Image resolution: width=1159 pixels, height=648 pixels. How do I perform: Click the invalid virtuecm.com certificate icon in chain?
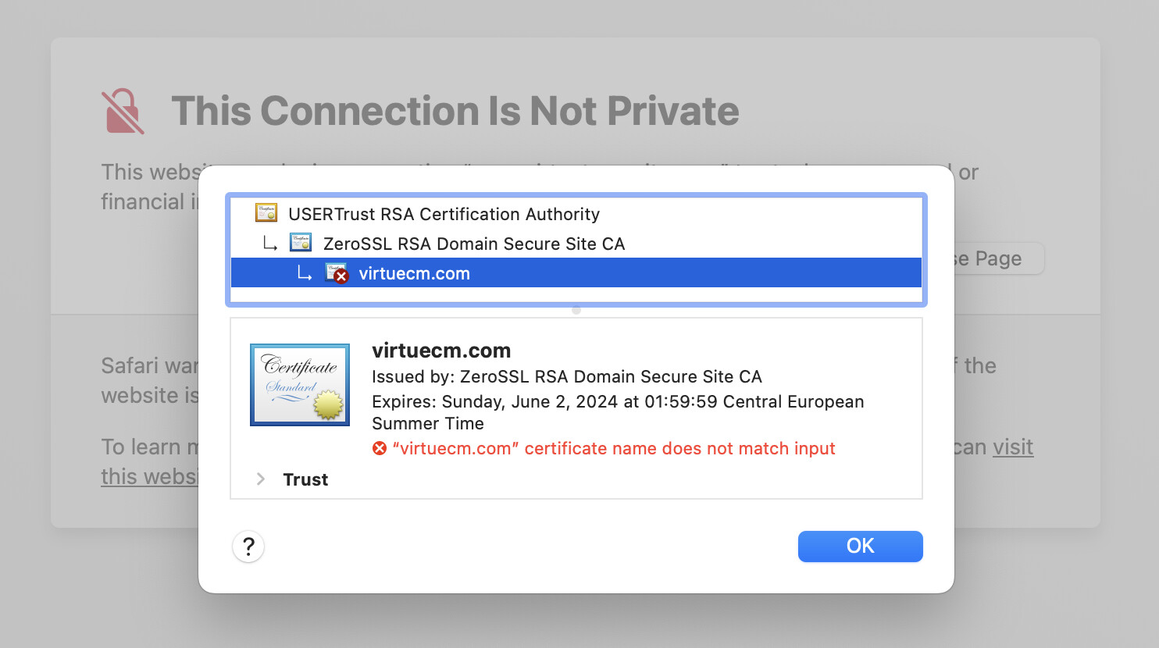[337, 273]
